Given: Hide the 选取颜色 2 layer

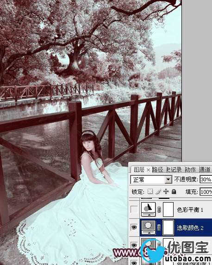Looking at the screenshot, I should (134, 228).
